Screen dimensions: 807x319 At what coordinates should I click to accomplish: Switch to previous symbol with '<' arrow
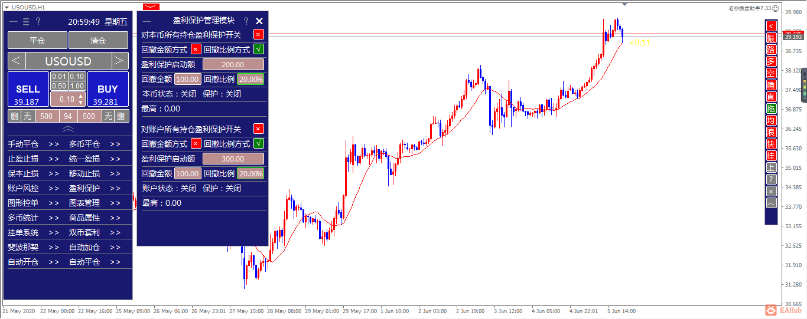click(17, 61)
